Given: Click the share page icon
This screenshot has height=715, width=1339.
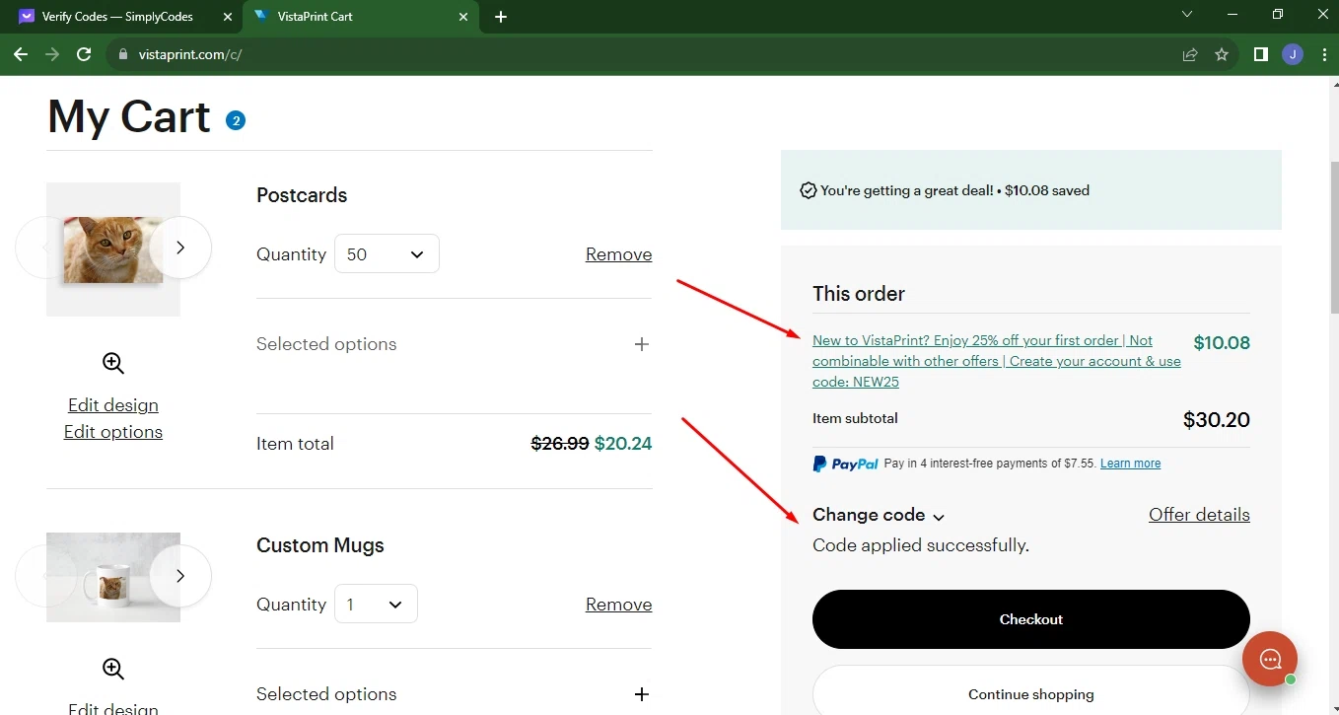Looking at the screenshot, I should pos(1190,54).
